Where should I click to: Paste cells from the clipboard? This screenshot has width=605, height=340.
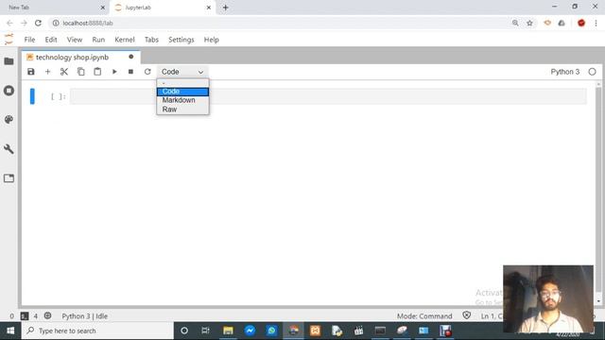click(x=97, y=72)
